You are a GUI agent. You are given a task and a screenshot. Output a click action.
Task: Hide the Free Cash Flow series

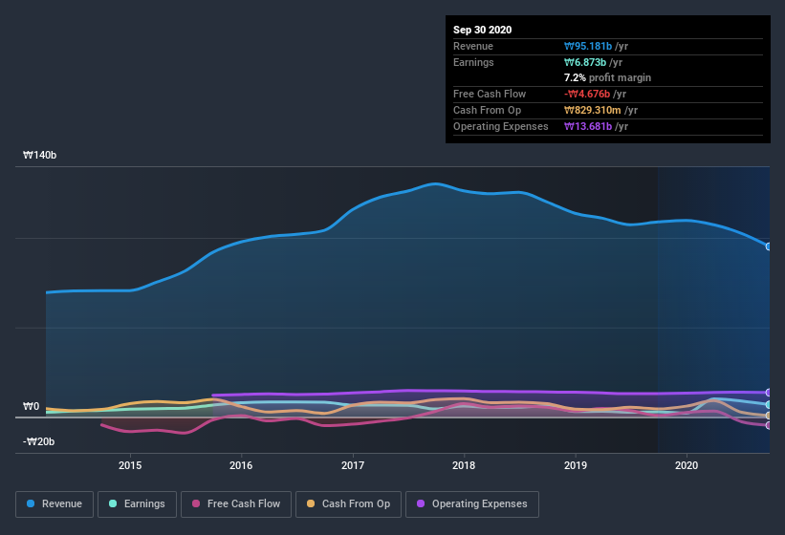pos(236,504)
